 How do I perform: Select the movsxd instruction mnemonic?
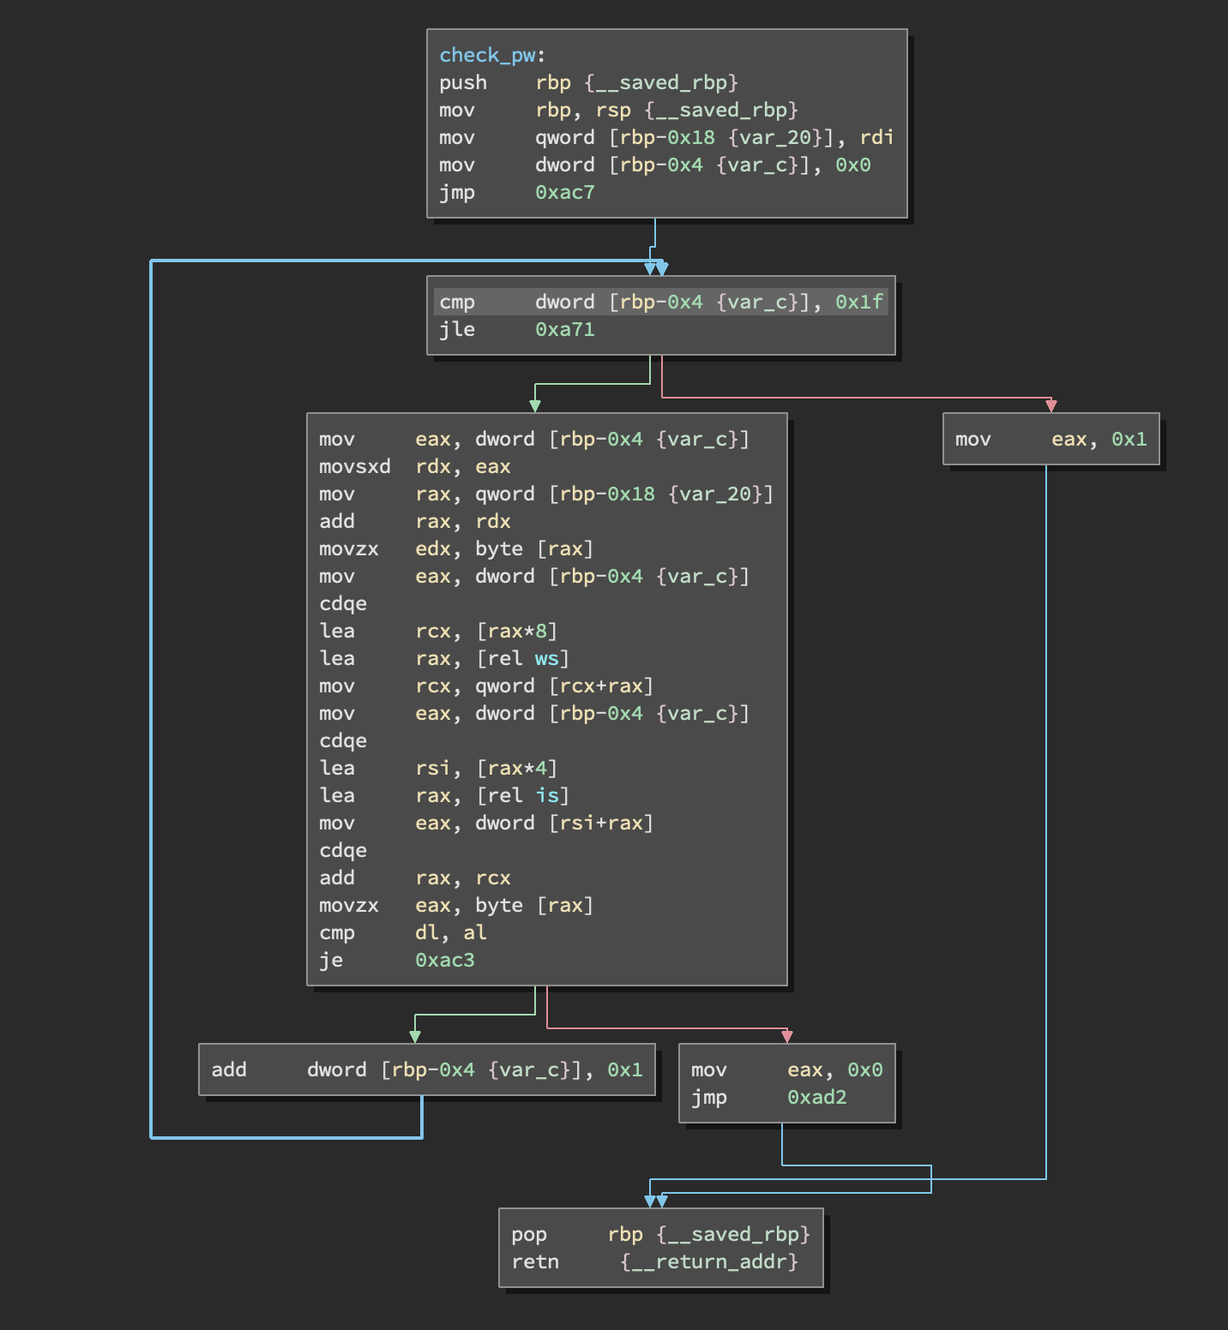tap(354, 466)
